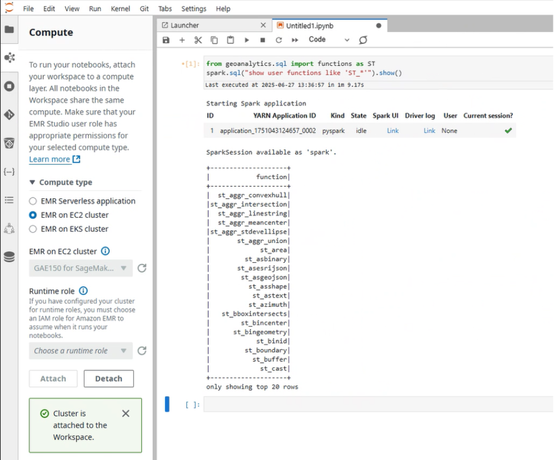
Task: Refresh the EMR on EC2 cluster list
Action: coord(142,268)
